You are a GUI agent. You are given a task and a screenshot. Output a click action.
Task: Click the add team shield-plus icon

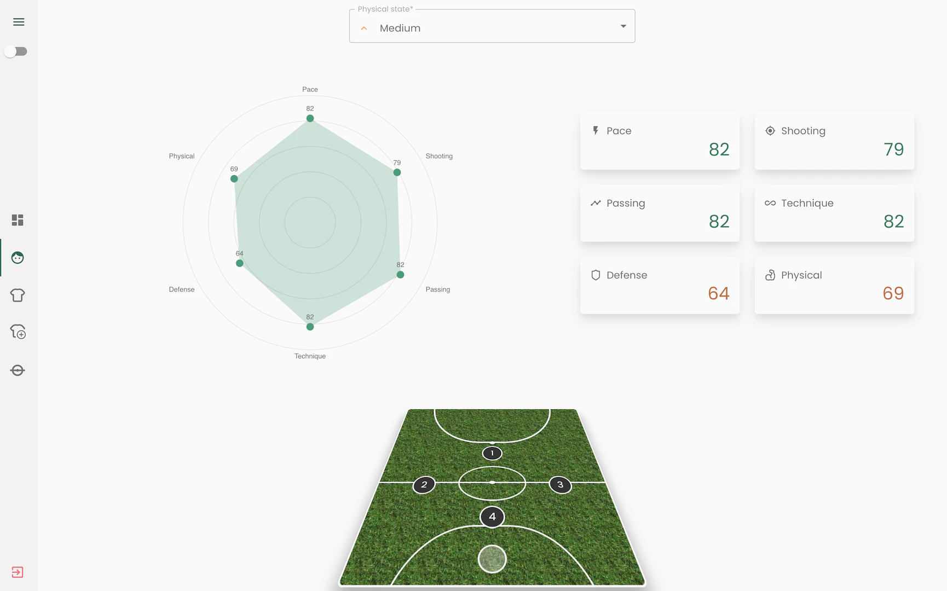click(x=18, y=332)
